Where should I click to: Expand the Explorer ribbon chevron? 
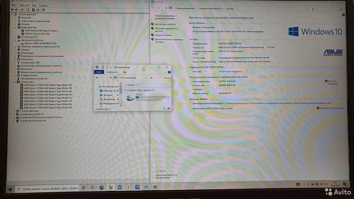(165, 72)
